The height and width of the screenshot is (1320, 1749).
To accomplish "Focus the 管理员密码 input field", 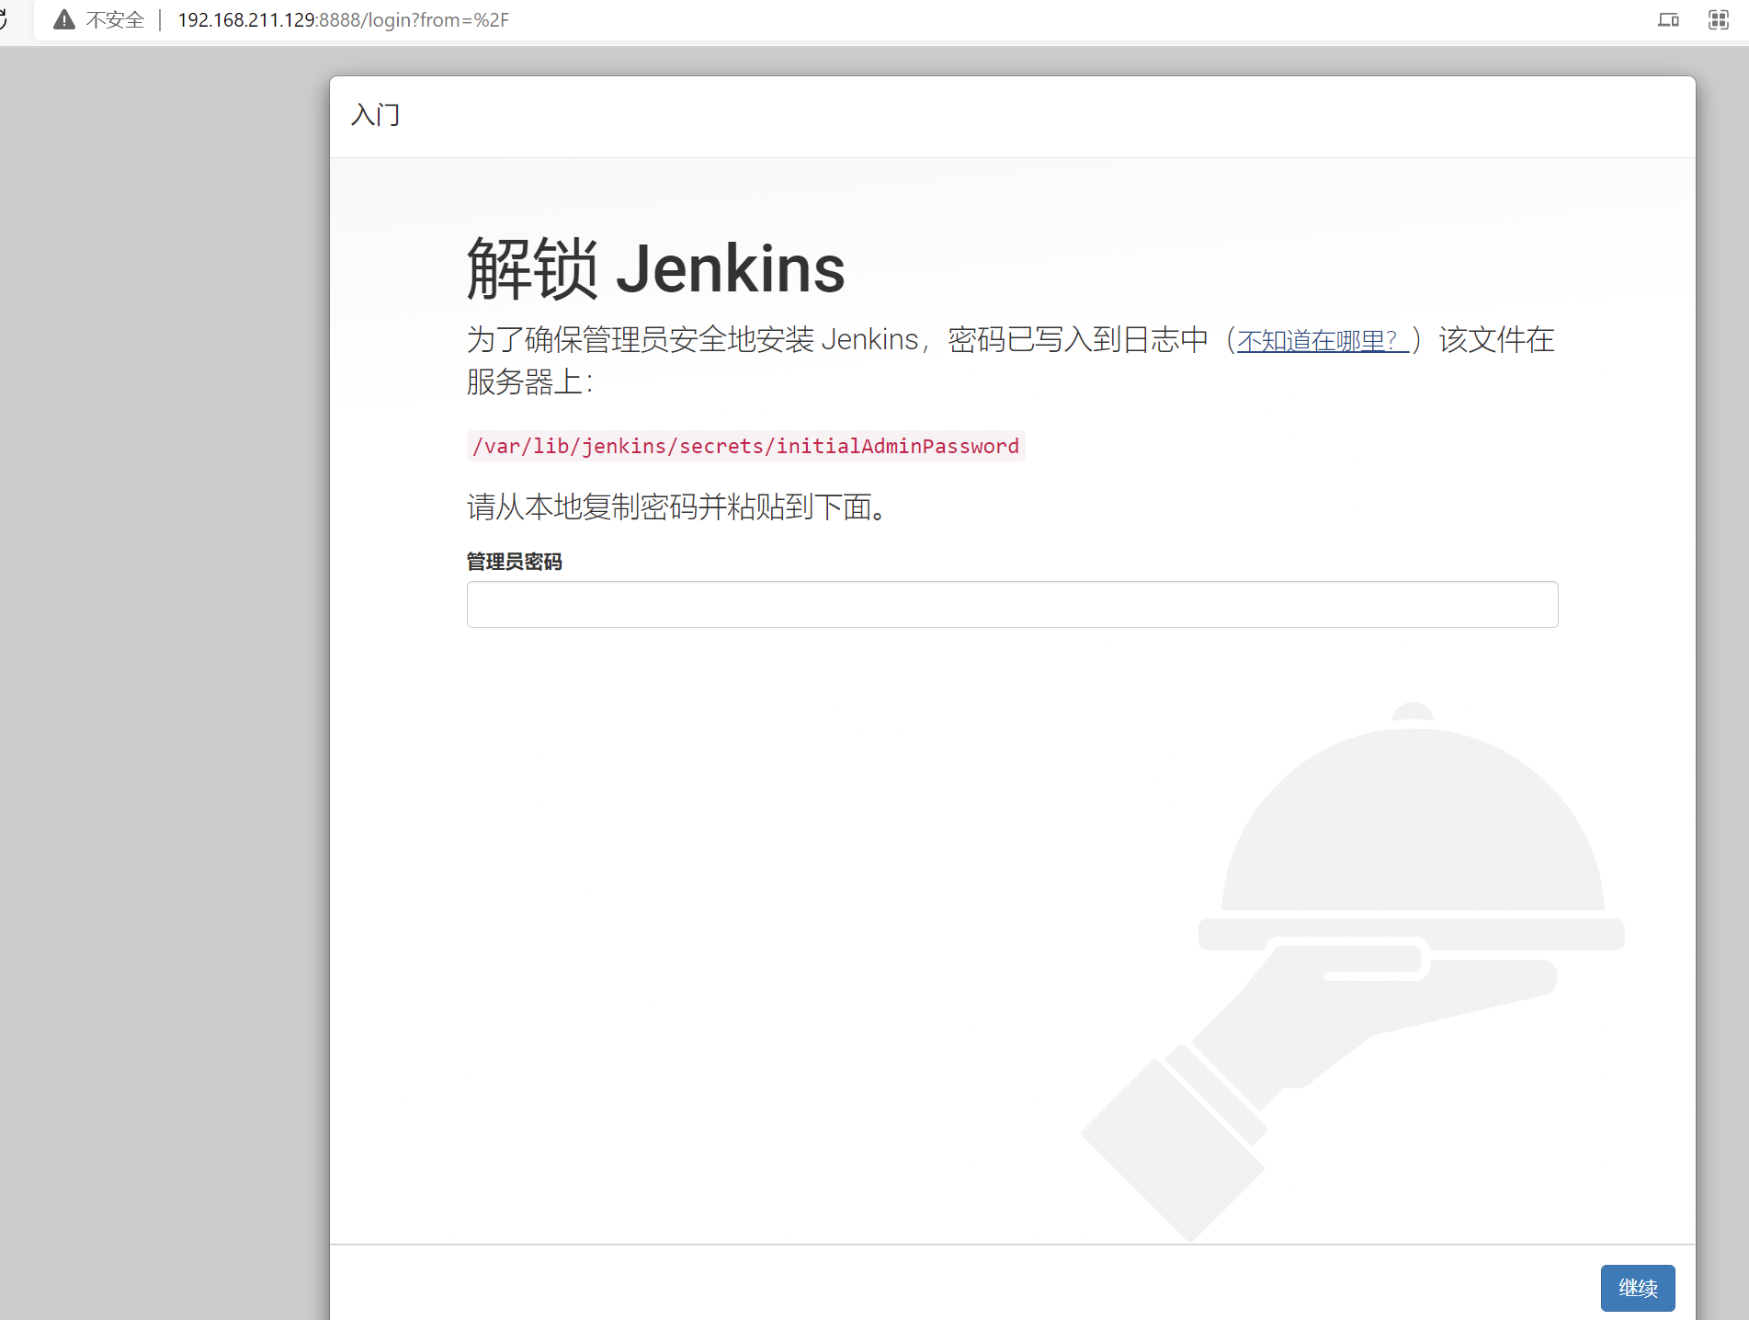I will coord(1012,604).
